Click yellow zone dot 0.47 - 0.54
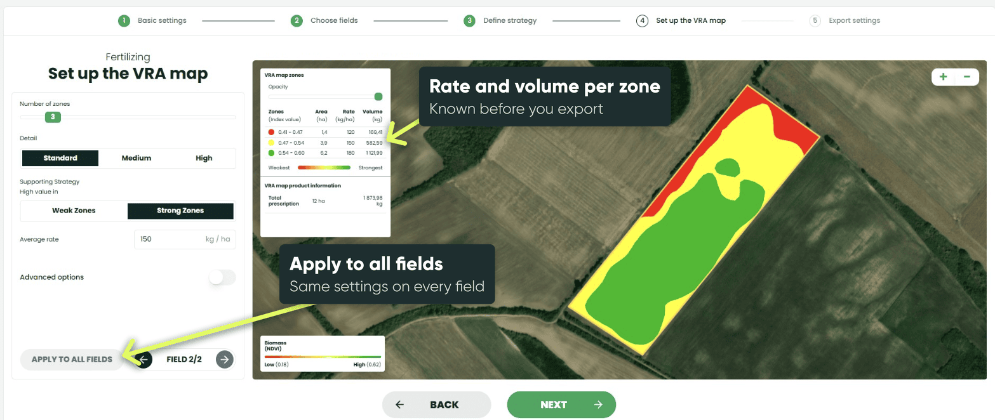Image resolution: width=995 pixels, height=420 pixels. click(x=271, y=143)
